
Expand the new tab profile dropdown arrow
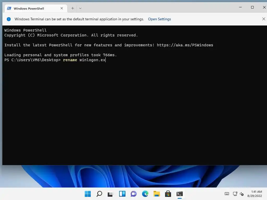(x=80, y=8)
